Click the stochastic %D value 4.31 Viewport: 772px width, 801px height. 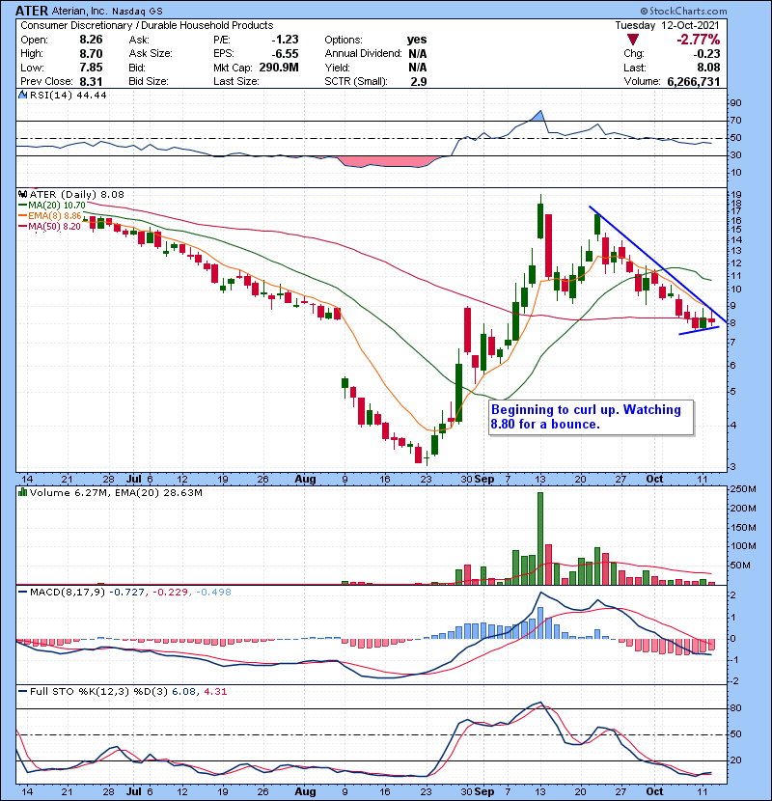point(215,692)
